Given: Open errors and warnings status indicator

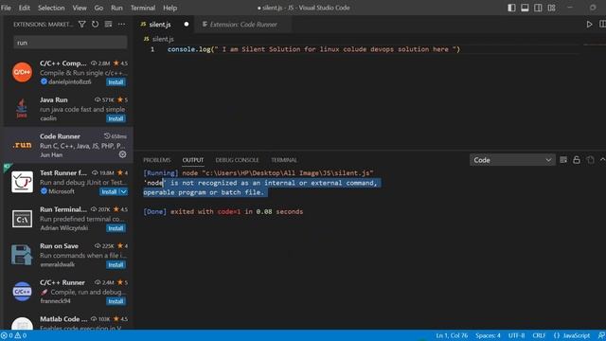Looking at the screenshot, I should pyautogui.click(x=13, y=335).
